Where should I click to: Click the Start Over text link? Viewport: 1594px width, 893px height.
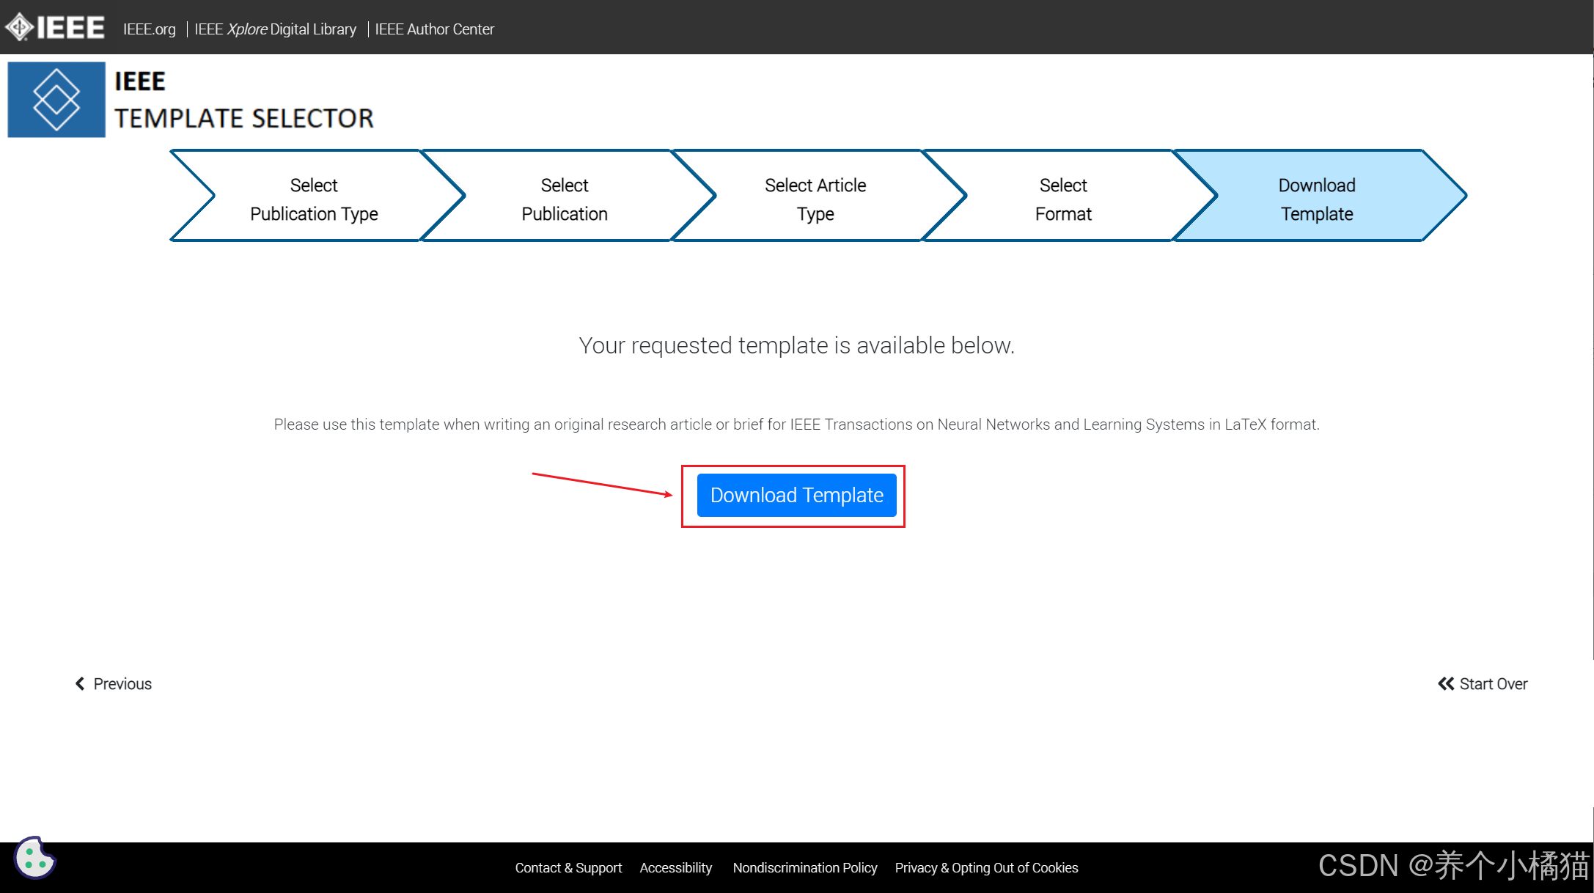click(x=1493, y=683)
